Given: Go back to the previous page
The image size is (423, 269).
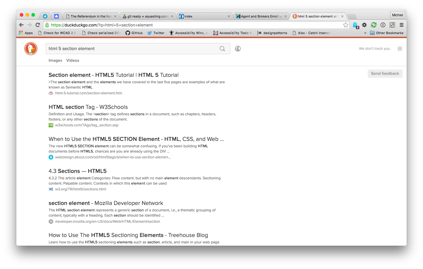Looking at the screenshot, I should tap(21, 25).
